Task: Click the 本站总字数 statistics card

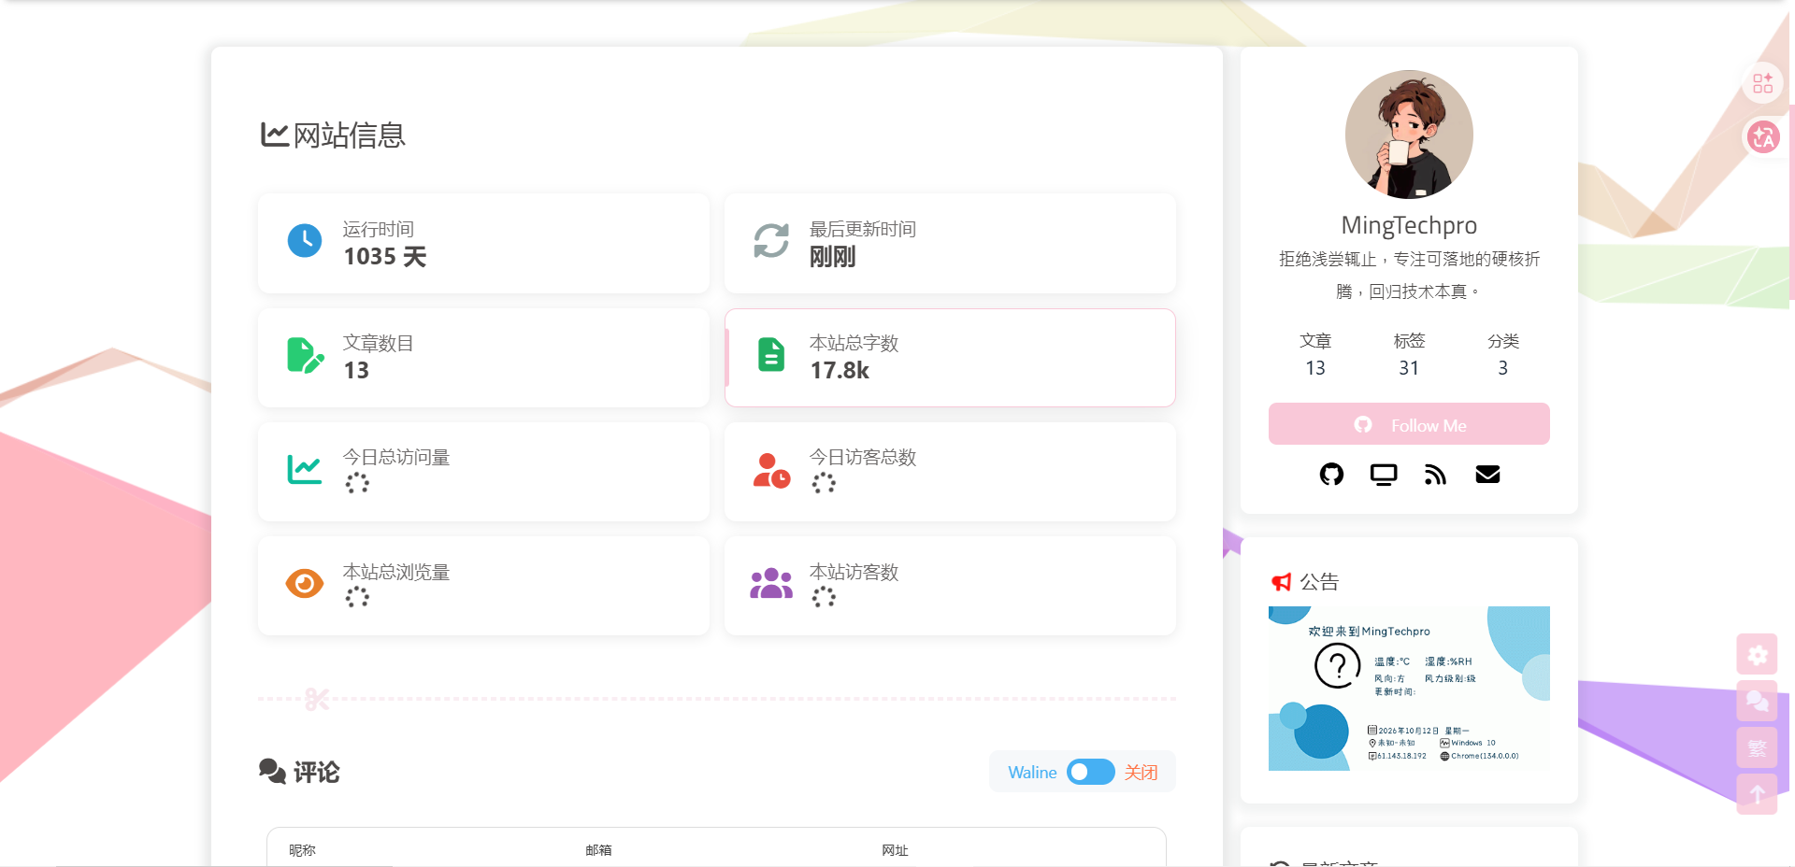Action: (x=950, y=358)
